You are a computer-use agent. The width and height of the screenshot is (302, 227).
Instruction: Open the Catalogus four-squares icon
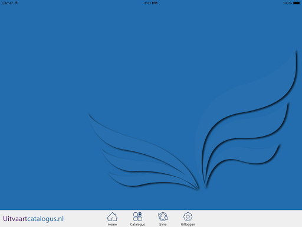[x=137, y=216]
